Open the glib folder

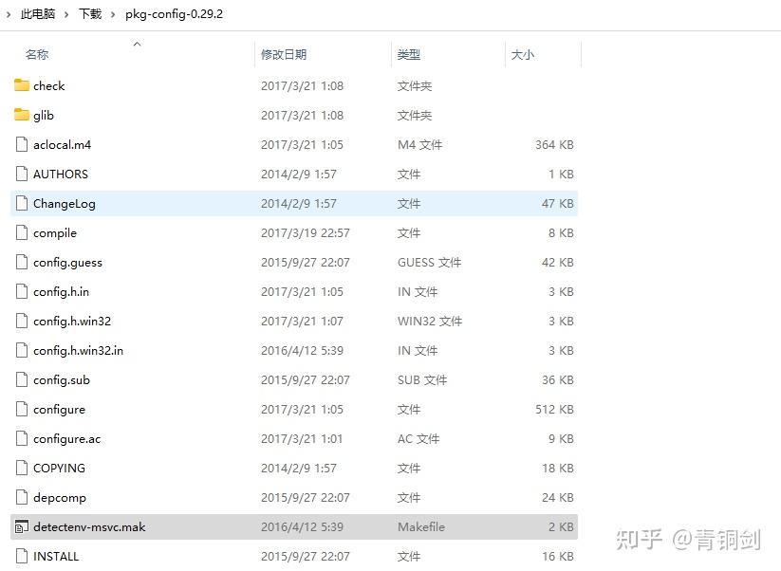click(44, 115)
